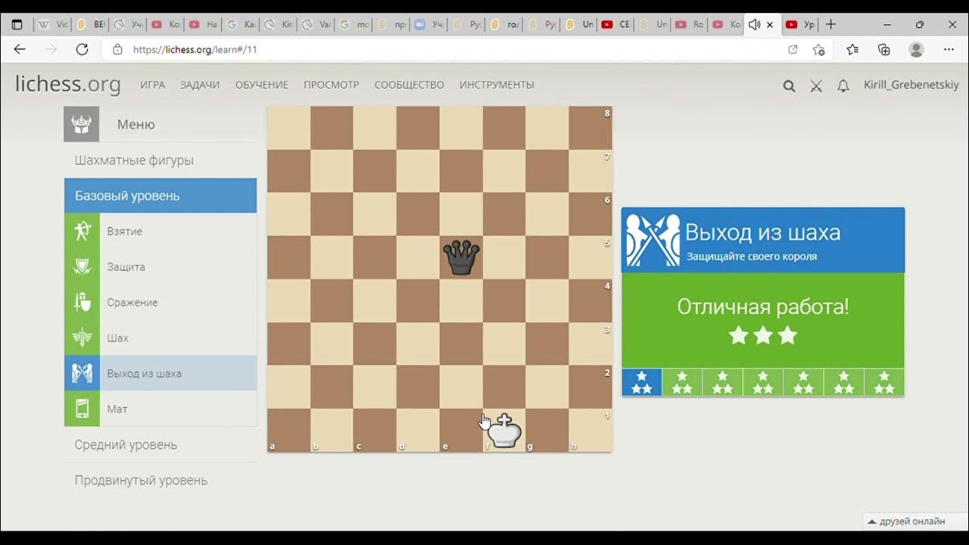Image resolution: width=969 pixels, height=545 pixels.
Task: Open the notifications bell
Action: (x=843, y=86)
